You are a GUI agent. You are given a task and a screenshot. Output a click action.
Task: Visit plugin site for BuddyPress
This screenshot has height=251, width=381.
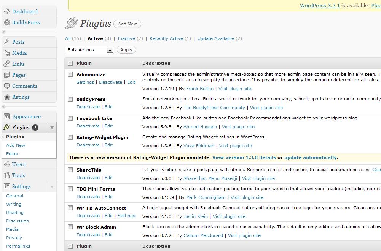pyautogui.click(x=266, y=108)
